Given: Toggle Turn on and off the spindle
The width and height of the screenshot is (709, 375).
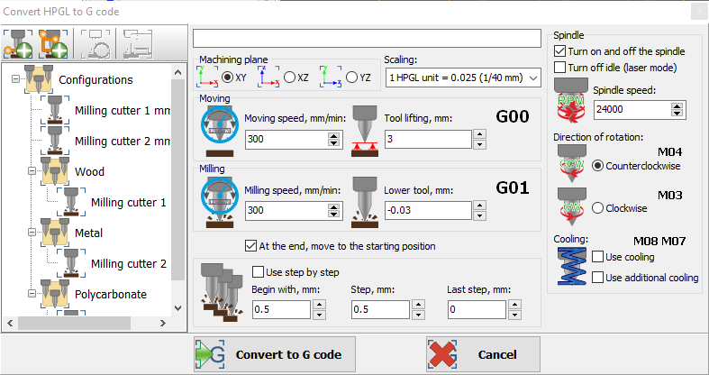Looking at the screenshot, I should coord(560,51).
